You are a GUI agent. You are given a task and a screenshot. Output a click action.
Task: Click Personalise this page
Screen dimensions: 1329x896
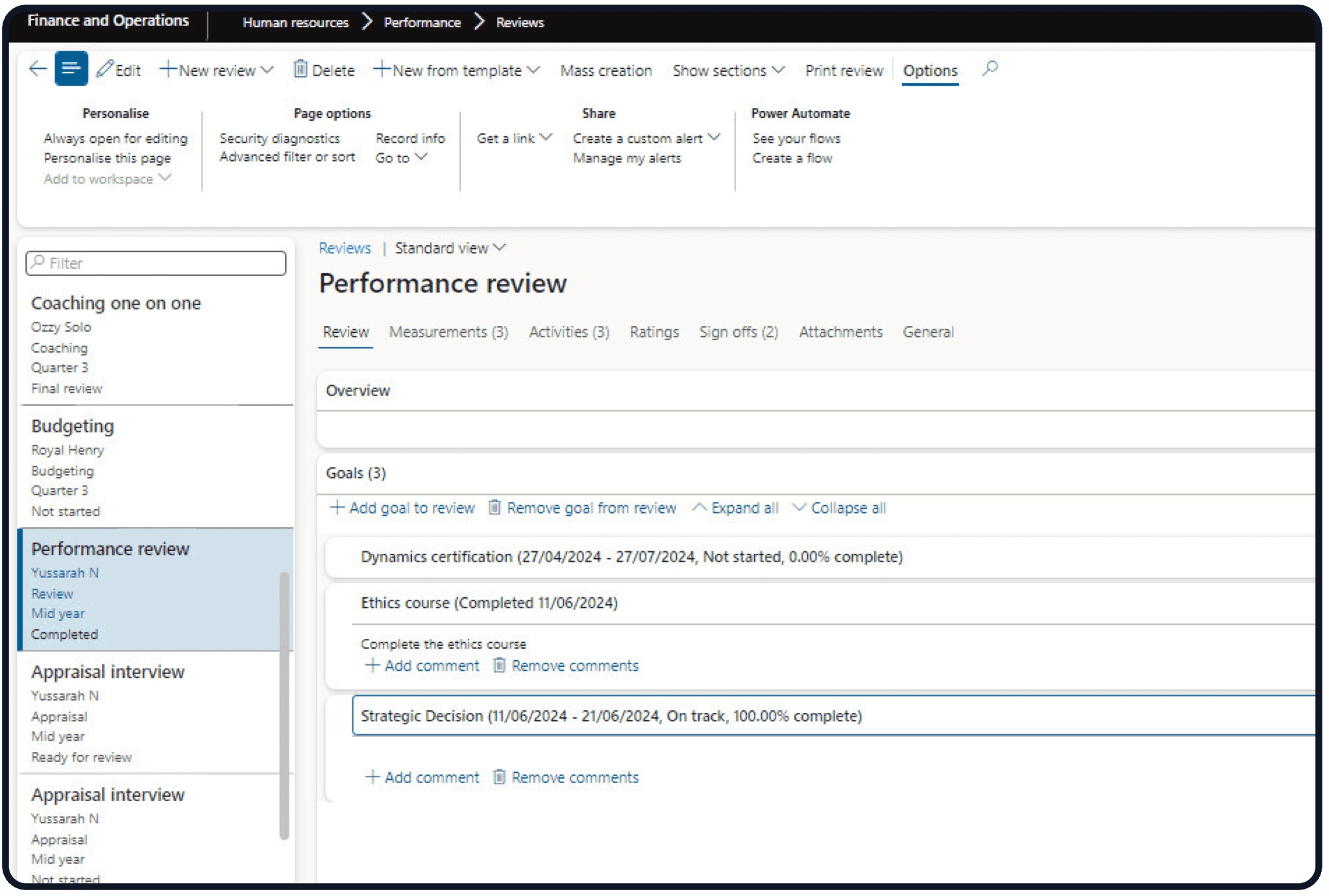click(107, 158)
